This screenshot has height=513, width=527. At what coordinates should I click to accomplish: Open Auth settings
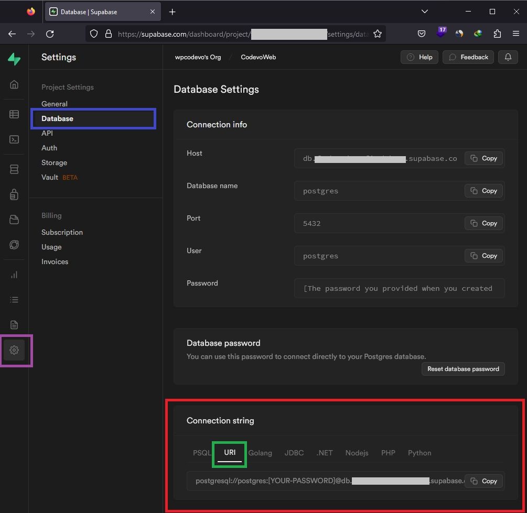(49, 148)
